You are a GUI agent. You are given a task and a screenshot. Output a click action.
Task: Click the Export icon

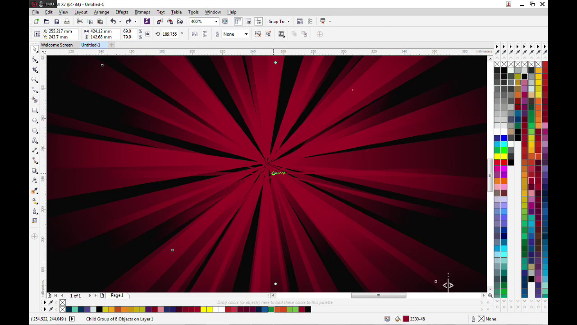click(170, 21)
